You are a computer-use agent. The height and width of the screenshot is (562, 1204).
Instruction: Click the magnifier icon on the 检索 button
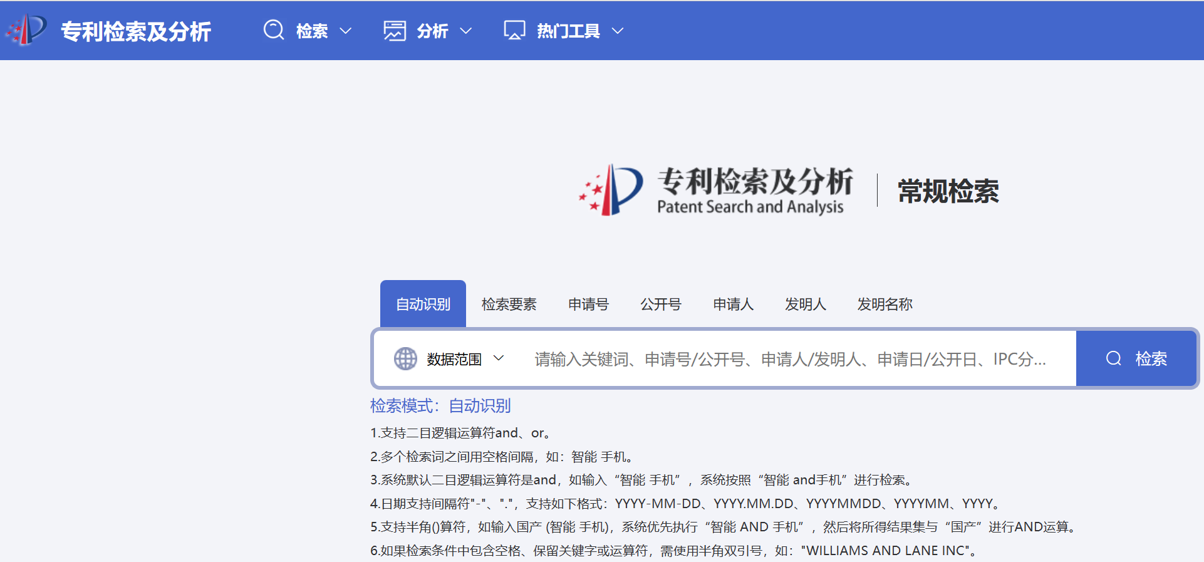point(1113,358)
